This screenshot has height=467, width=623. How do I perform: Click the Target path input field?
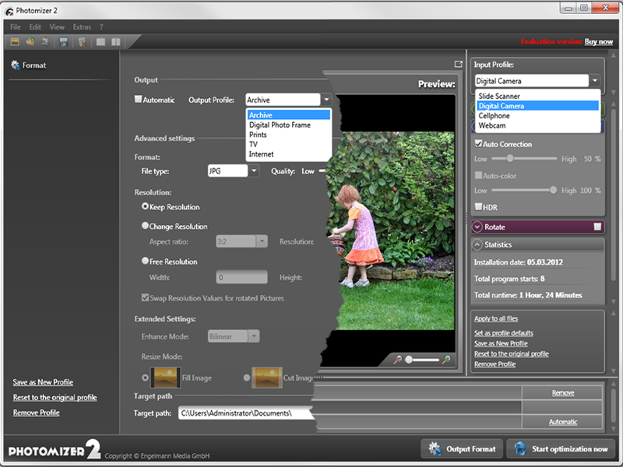pyautogui.click(x=243, y=413)
